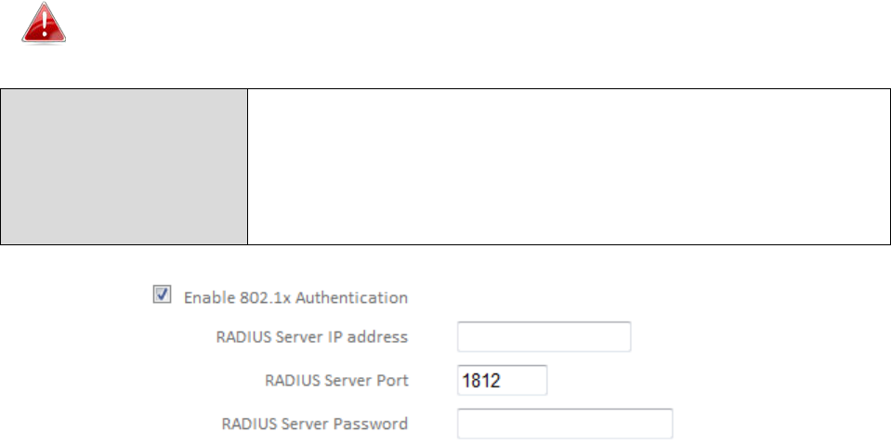The height and width of the screenshot is (445, 891).
Task: Click the gray left table cell
Action: pos(124,166)
